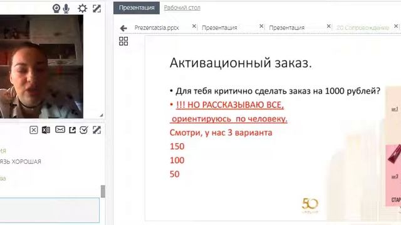This screenshot has height=225, width=401.
Task: Select the 20 Сопровождение tab
Action: [363, 27]
